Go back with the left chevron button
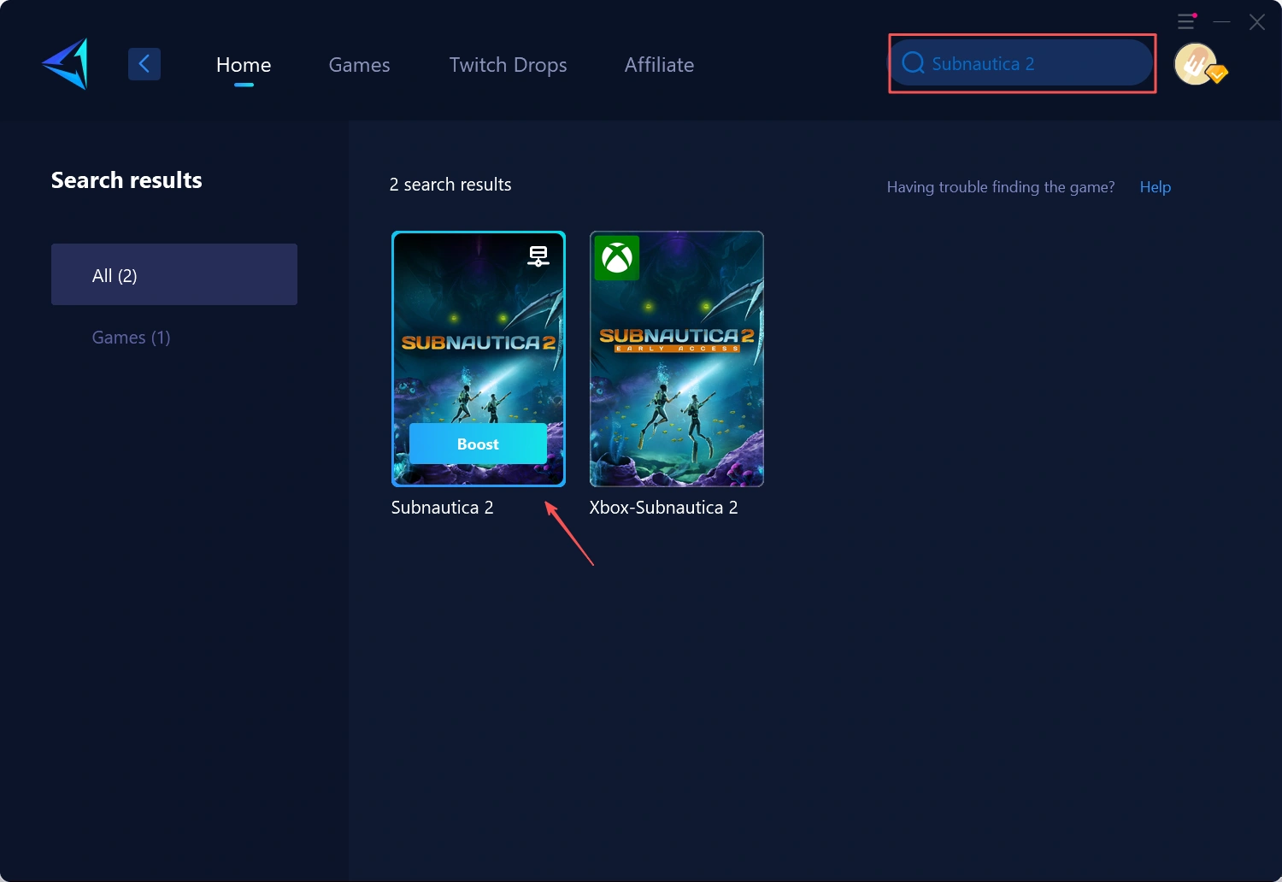The image size is (1282, 882). pos(144,64)
